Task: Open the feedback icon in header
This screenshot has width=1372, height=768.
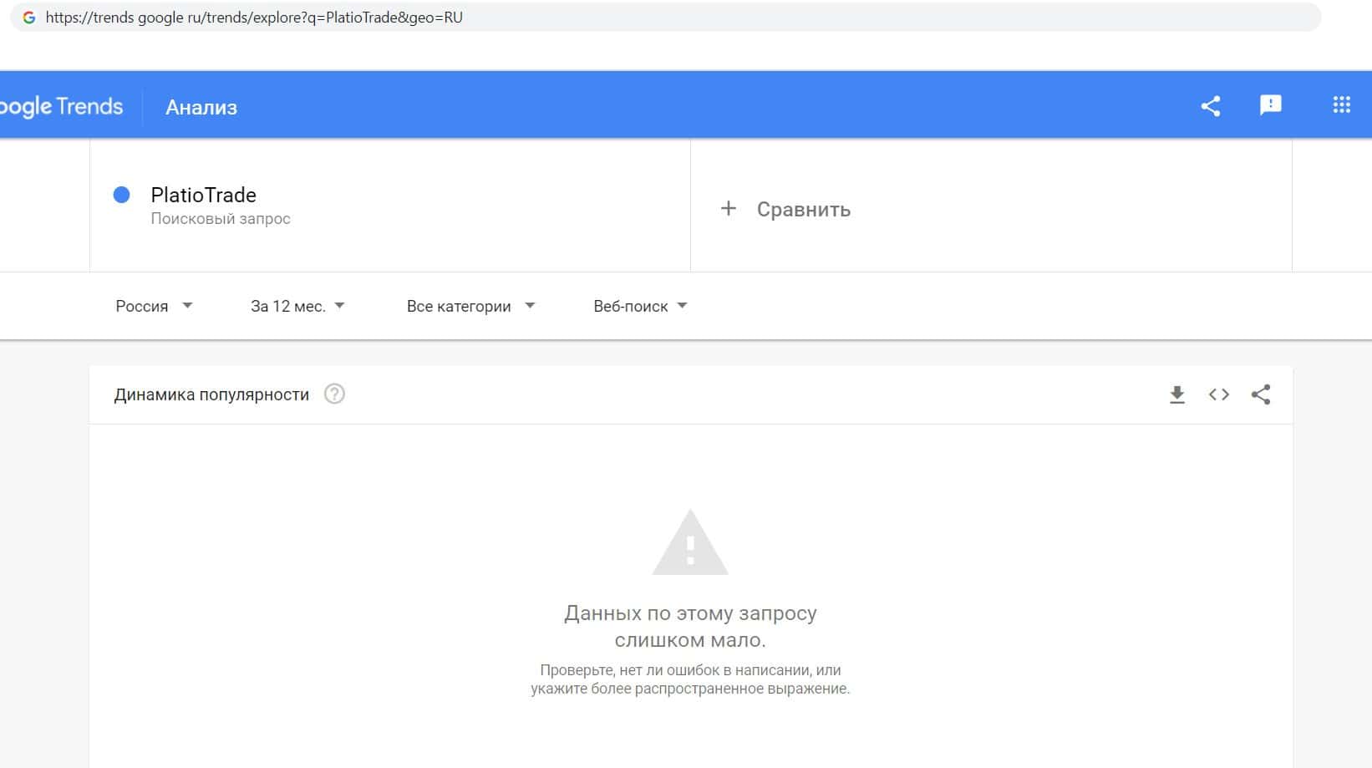Action: [1270, 105]
